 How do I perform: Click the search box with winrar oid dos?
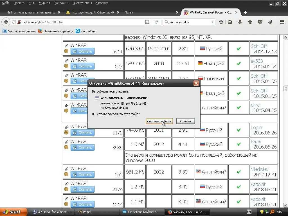[x=189, y=22]
